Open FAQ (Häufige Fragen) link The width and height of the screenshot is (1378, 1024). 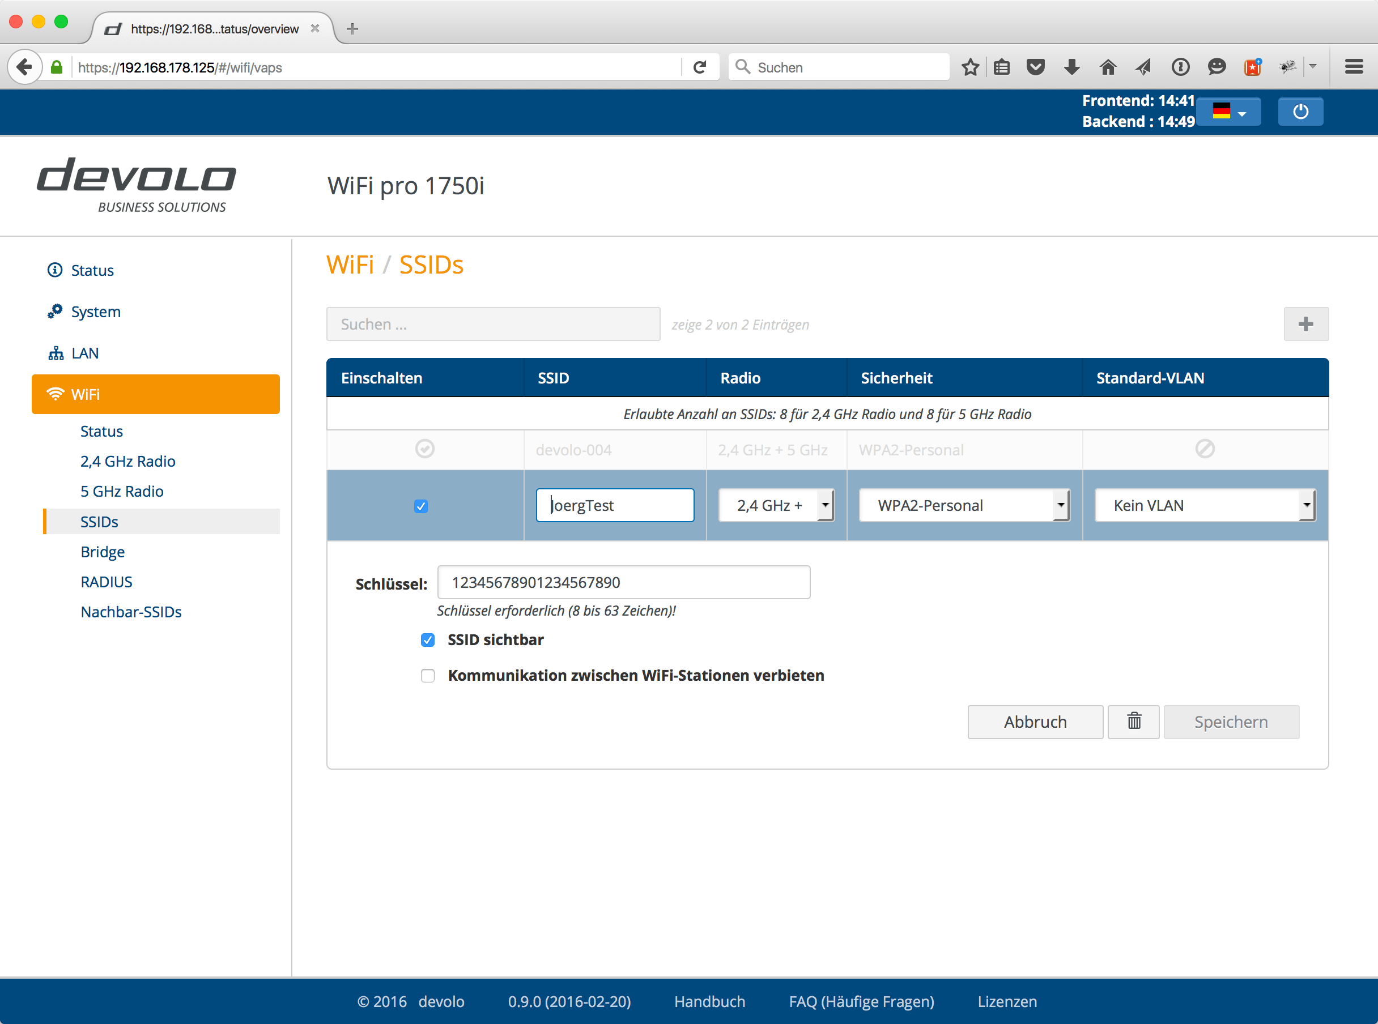click(861, 1001)
